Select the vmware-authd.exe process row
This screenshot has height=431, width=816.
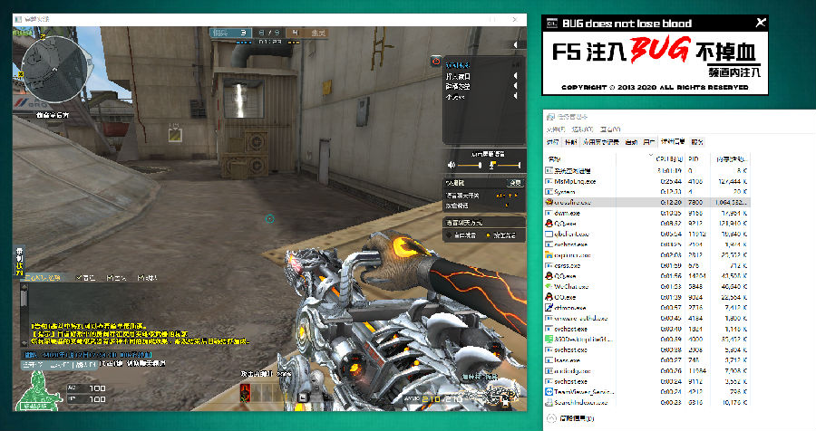(x=646, y=318)
